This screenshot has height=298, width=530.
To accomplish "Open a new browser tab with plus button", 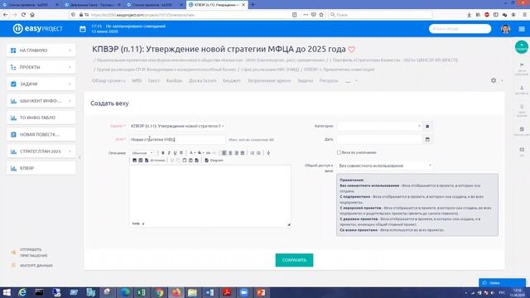I will click(253, 5).
